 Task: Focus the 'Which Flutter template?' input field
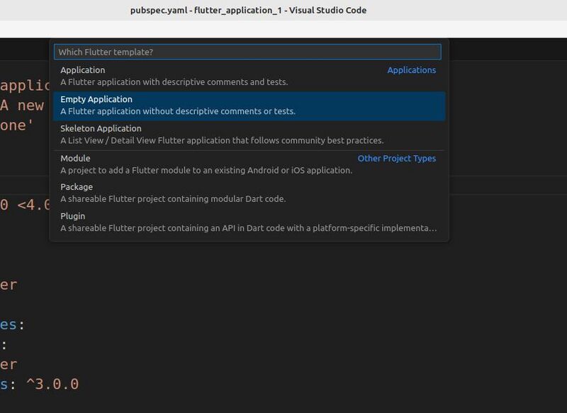point(247,52)
